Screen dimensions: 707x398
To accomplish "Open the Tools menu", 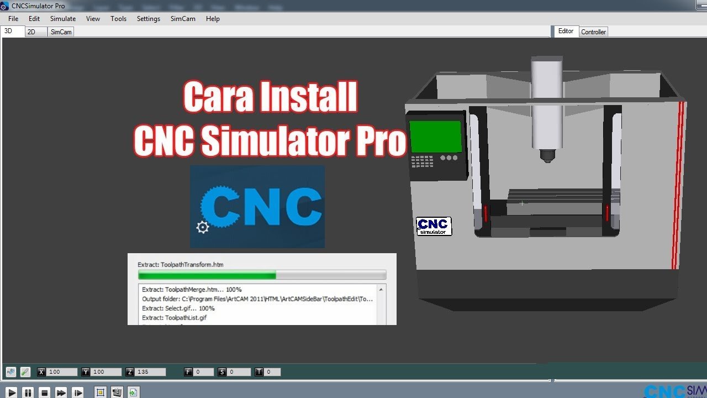I will tap(118, 18).
